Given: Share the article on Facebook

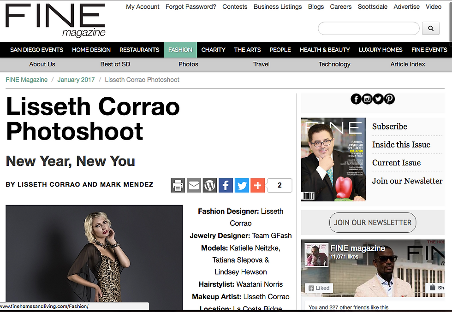Looking at the screenshot, I should tap(226, 185).
